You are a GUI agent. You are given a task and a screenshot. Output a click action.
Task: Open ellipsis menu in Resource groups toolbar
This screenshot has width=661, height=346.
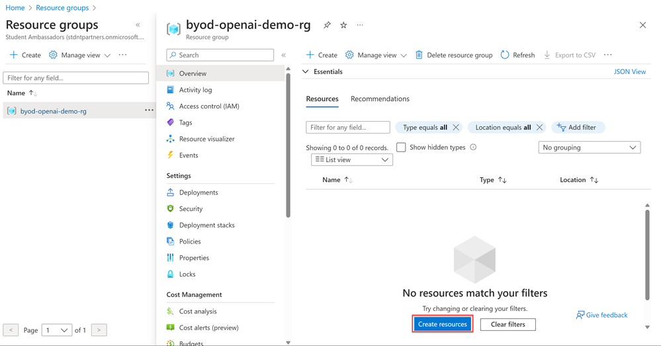point(122,55)
